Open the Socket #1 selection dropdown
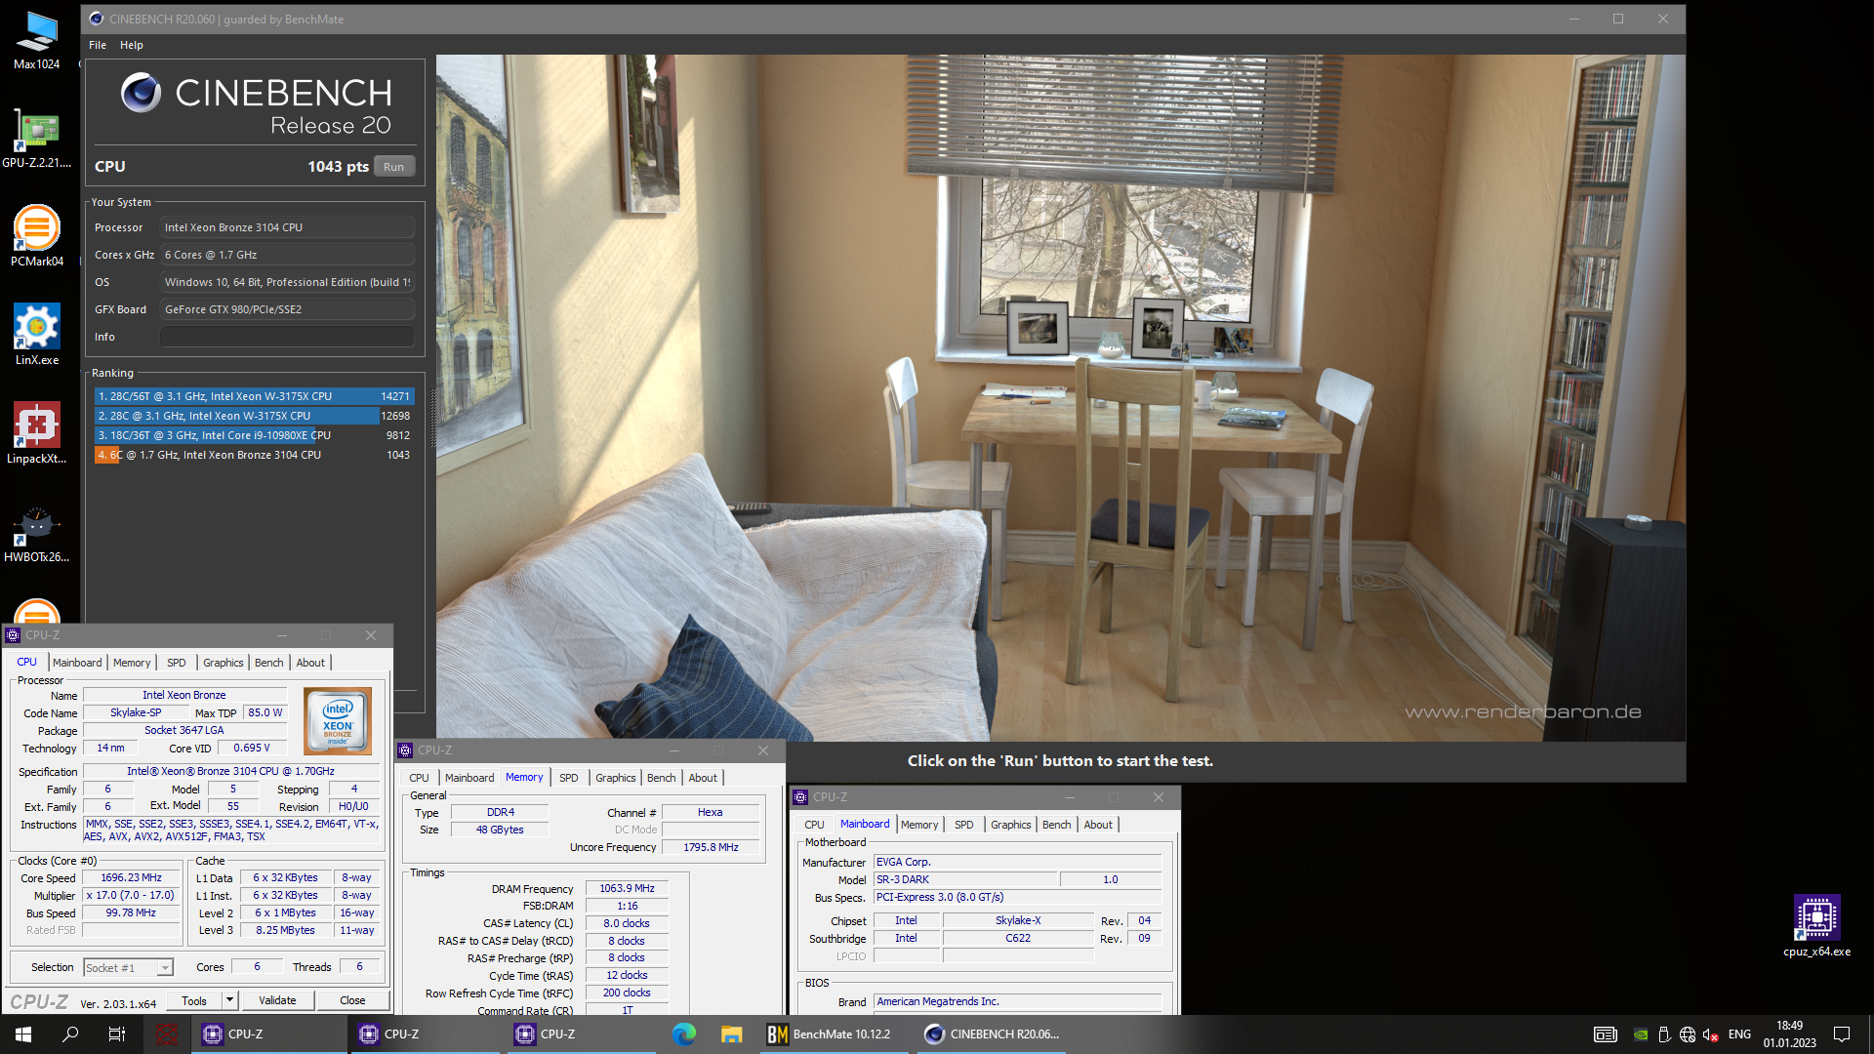 (128, 968)
